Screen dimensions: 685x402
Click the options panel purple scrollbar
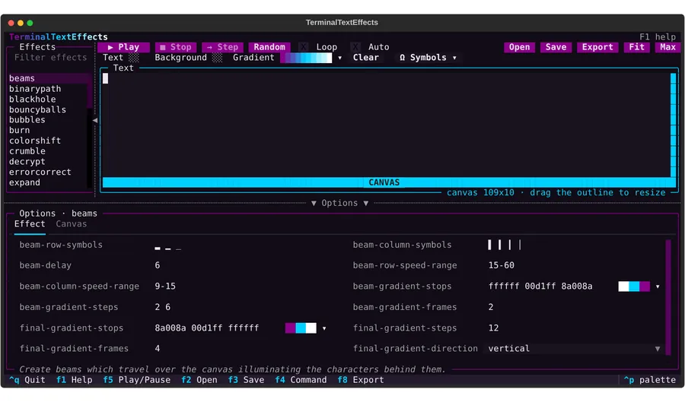[x=668, y=297]
